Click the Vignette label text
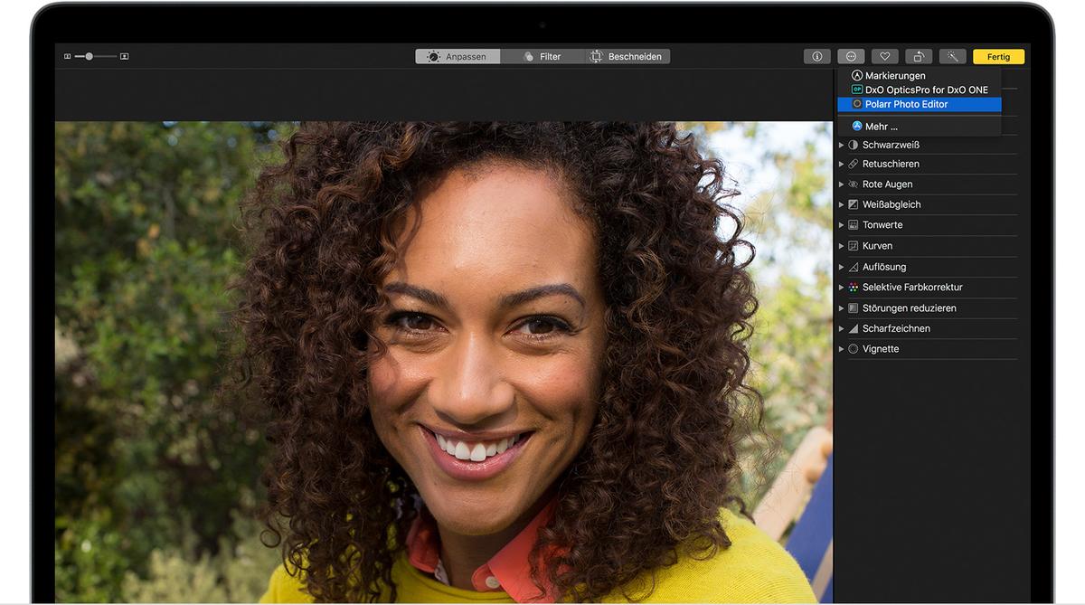 pos(881,348)
